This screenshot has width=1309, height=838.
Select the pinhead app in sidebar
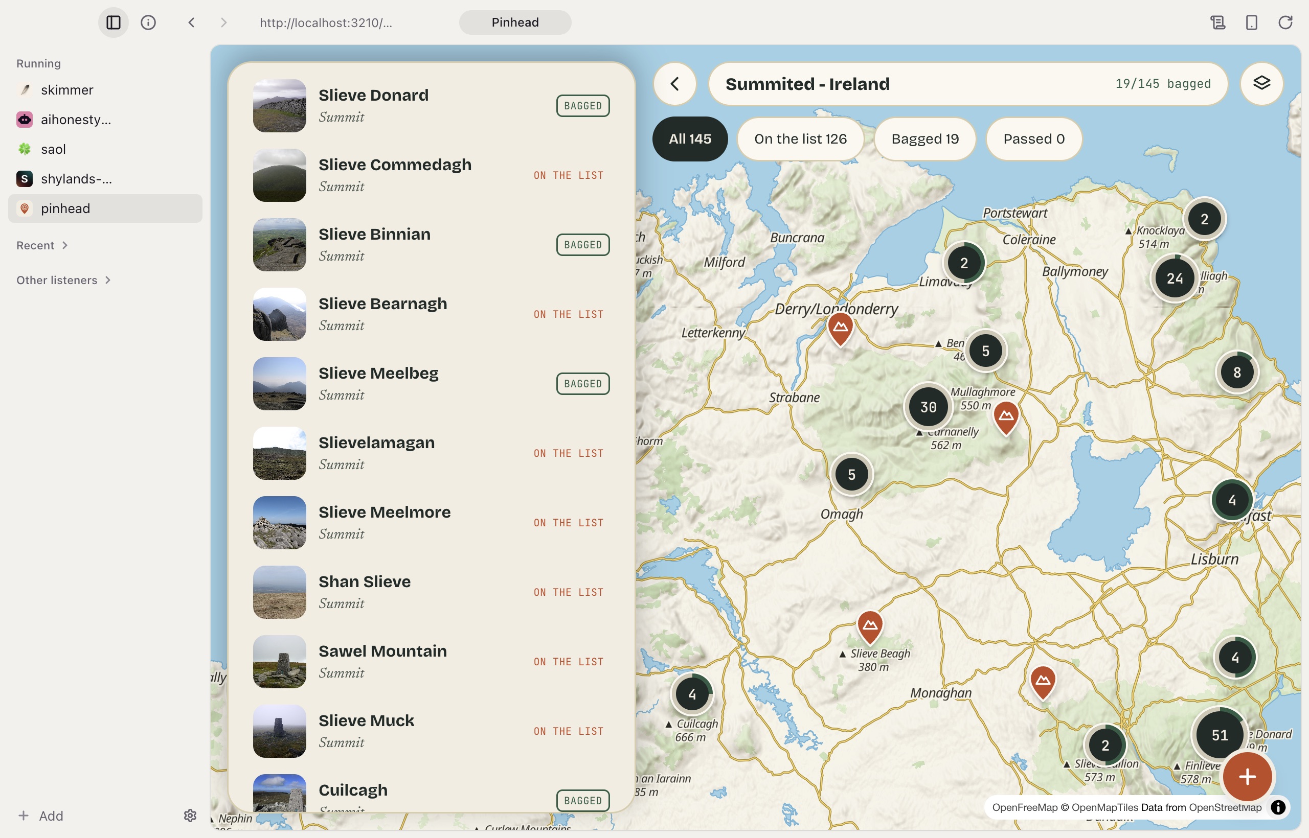point(105,208)
